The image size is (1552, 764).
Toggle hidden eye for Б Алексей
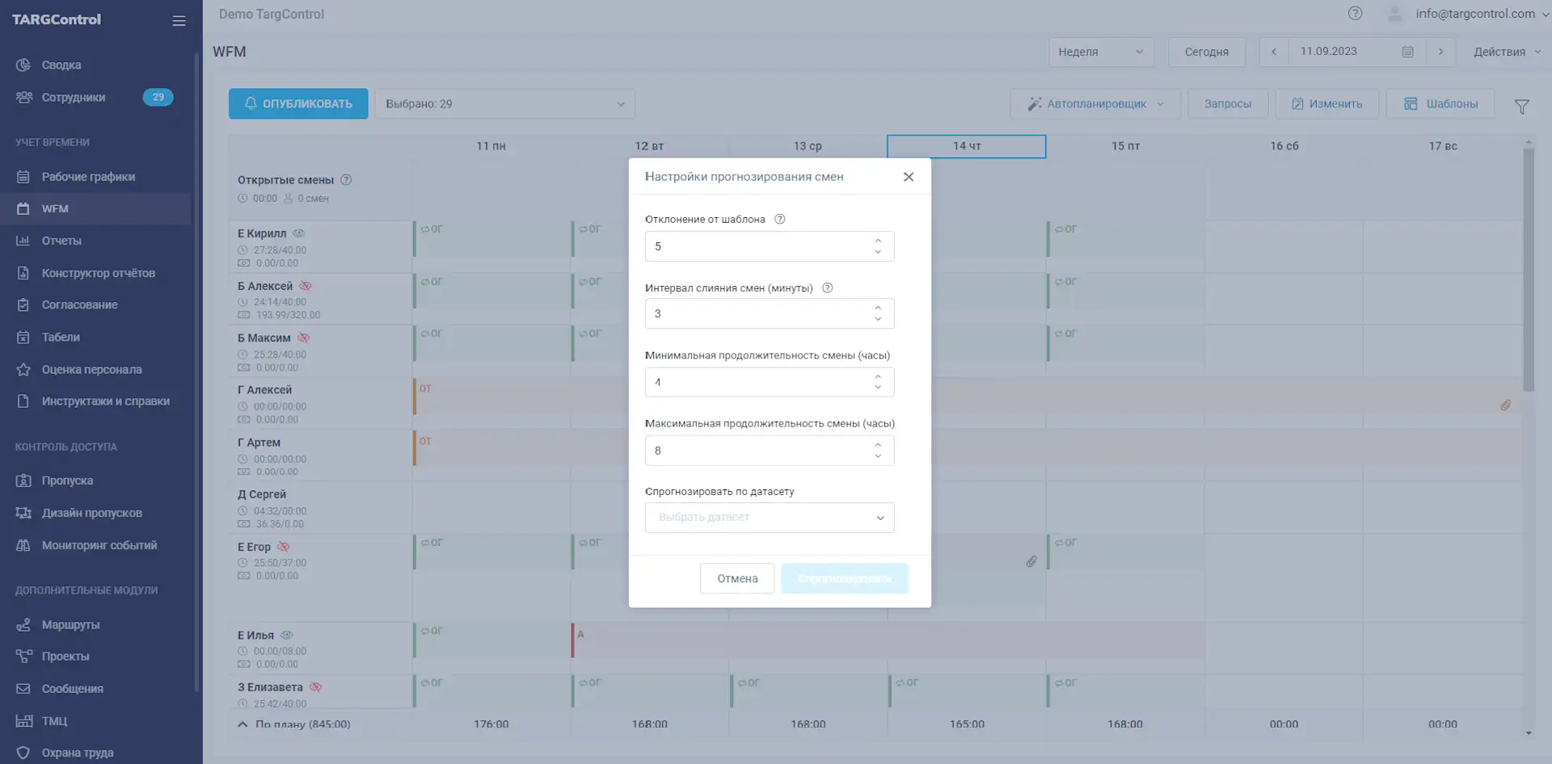[x=306, y=286]
